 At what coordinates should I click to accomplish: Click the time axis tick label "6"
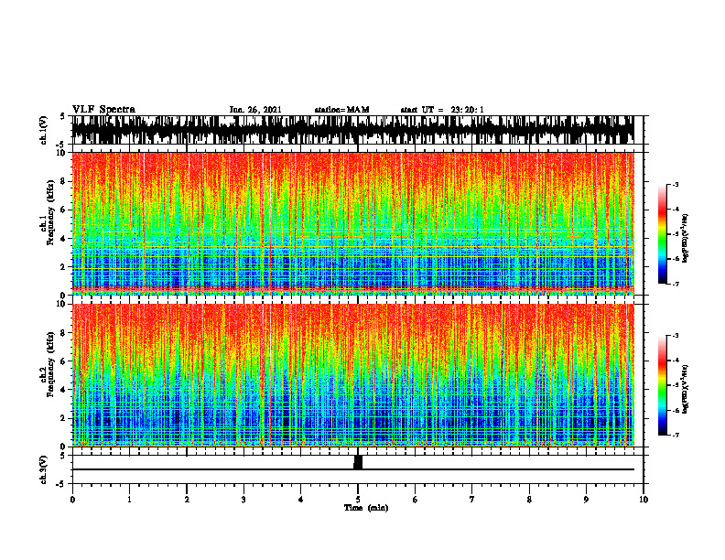[416, 500]
